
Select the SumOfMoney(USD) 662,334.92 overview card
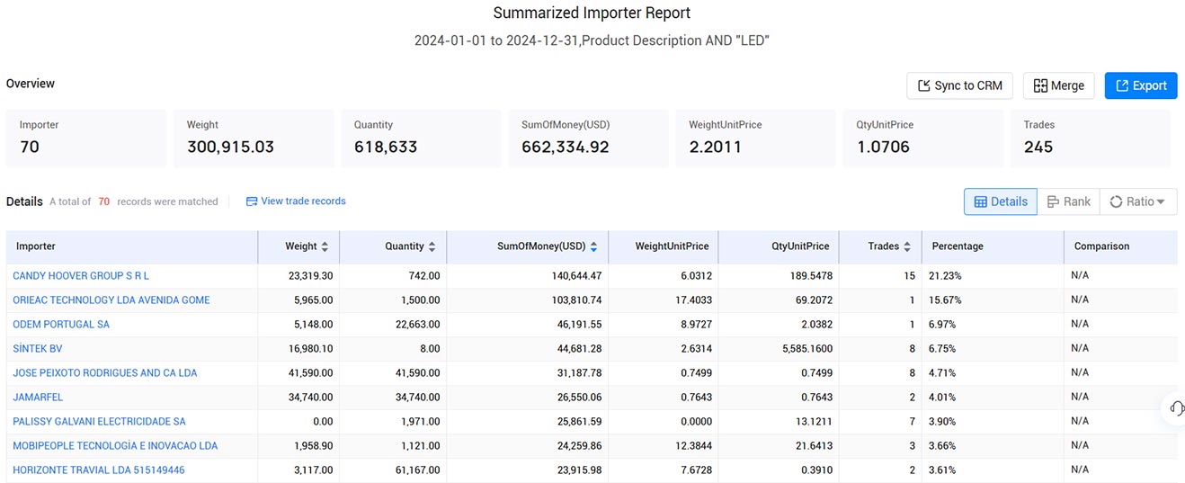(x=588, y=139)
